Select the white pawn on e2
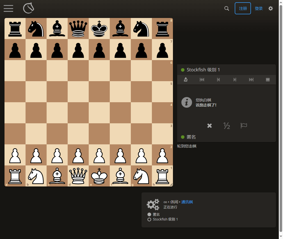This screenshot has height=239, width=283. pos(99,155)
